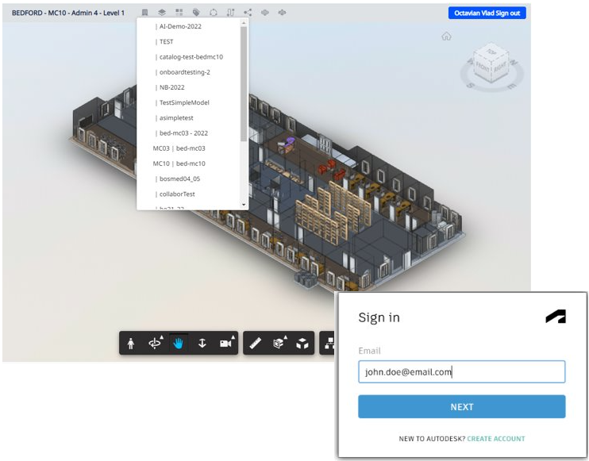Open the building selector icon in top toolbar
This screenshot has height=461, width=589.
[144, 13]
